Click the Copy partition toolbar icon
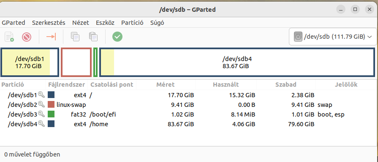Image resolution: width=378 pixels, height=162 pixels. click(x=75, y=37)
